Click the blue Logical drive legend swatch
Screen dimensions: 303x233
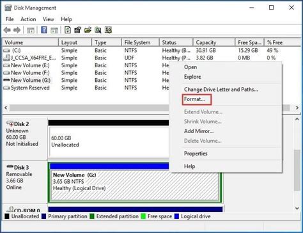point(176,216)
